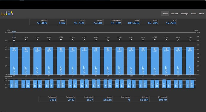The width and height of the screenshot is (206, 112).
Task: Open the Home page tab
Action: coord(165,14)
